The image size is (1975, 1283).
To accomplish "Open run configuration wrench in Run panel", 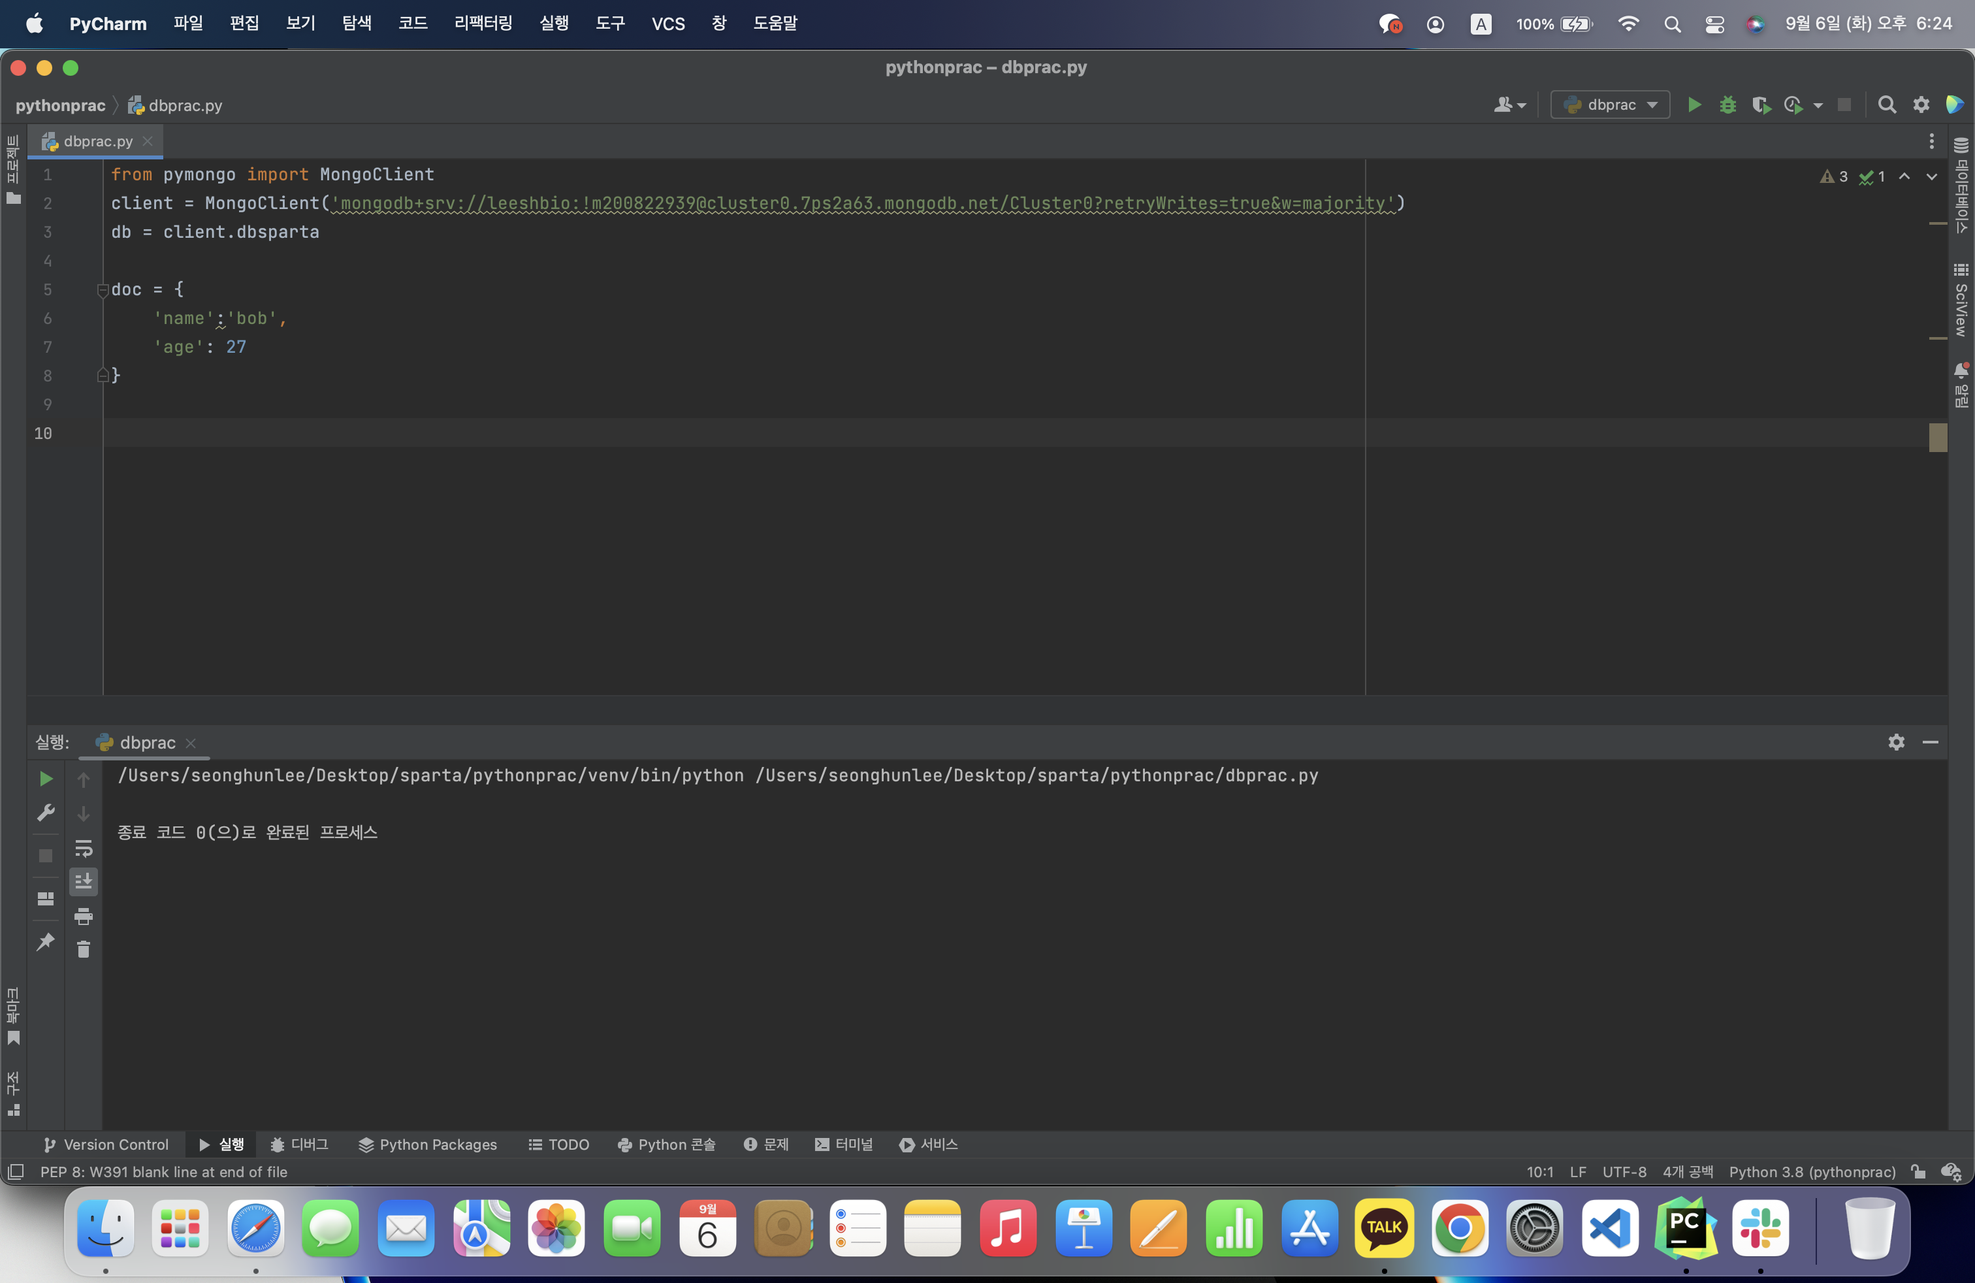I will (x=46, y=813).
